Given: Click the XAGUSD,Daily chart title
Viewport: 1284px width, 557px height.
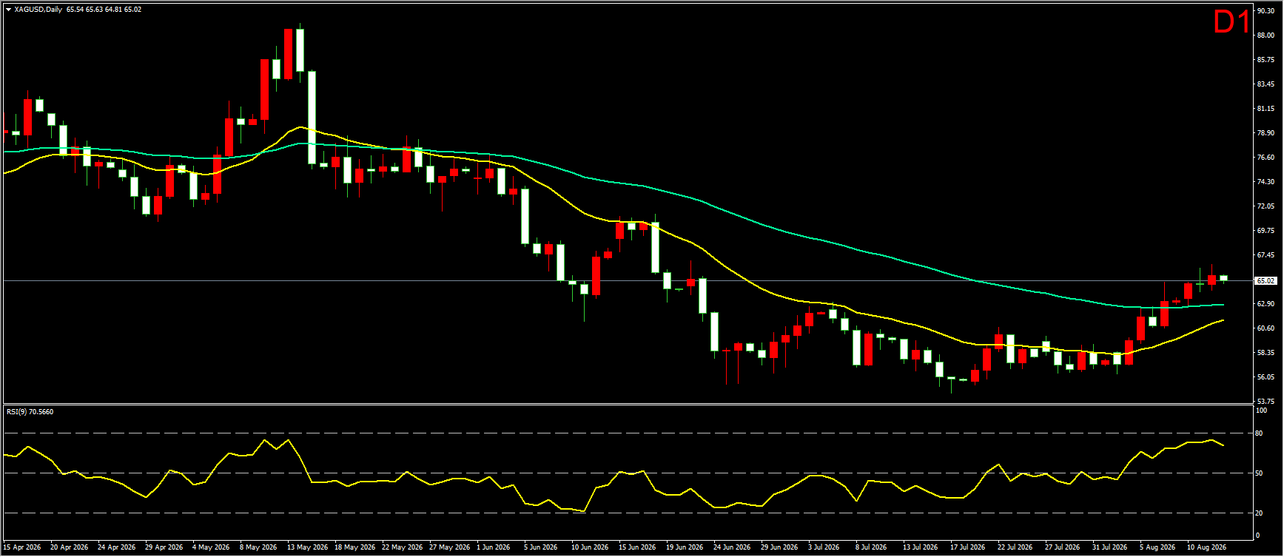Looking at the screenshot, I should [38, 10].
